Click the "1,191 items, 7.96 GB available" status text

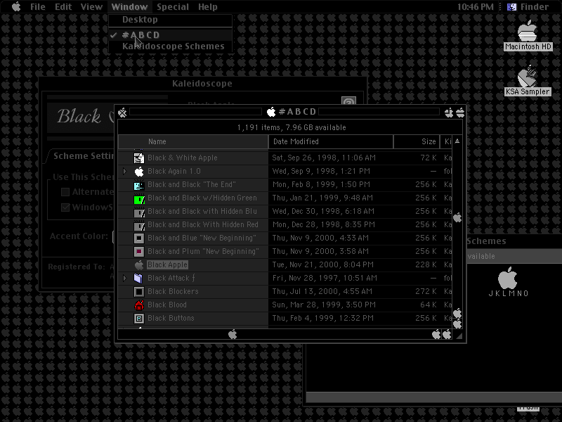coord(292,128)
